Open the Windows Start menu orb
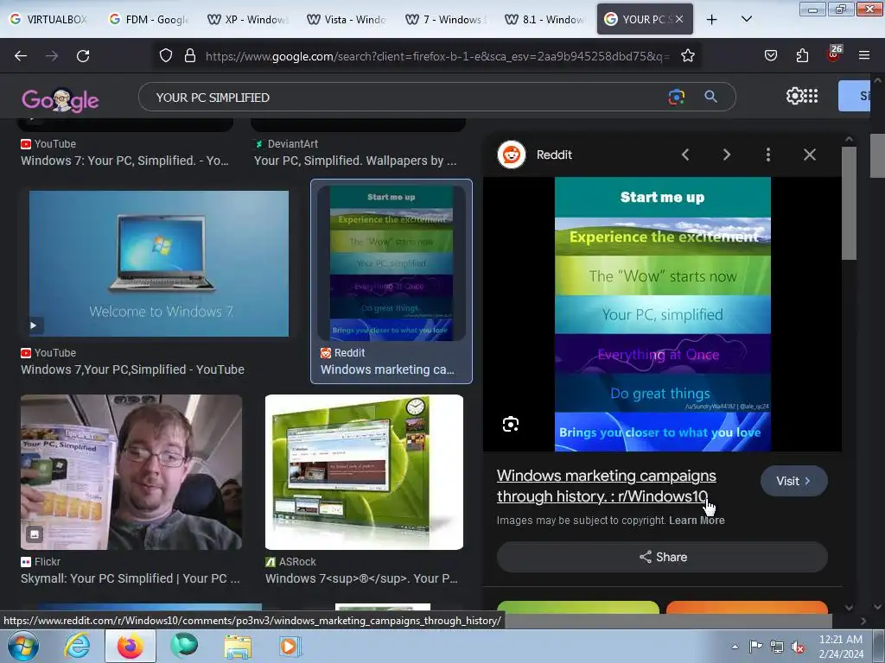 (22, 646)
